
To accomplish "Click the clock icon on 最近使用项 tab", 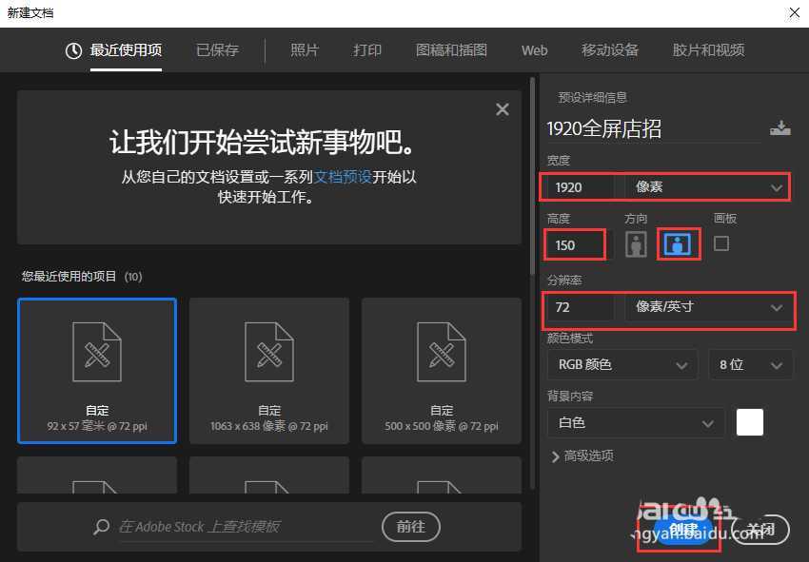I will 74,50.
